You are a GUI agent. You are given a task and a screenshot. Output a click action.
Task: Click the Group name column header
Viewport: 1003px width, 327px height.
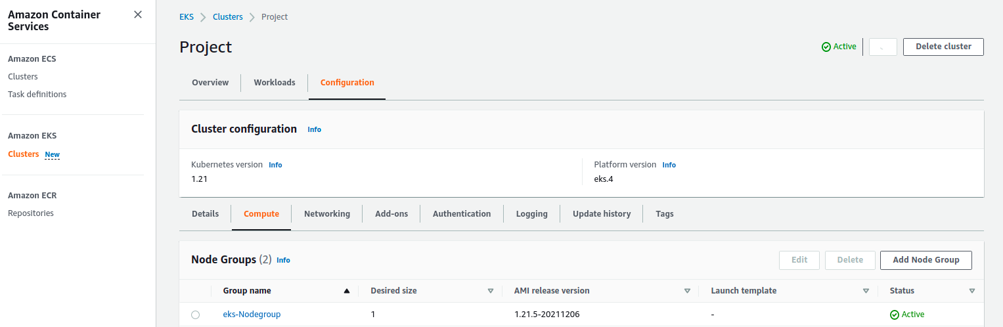point(247,291)
